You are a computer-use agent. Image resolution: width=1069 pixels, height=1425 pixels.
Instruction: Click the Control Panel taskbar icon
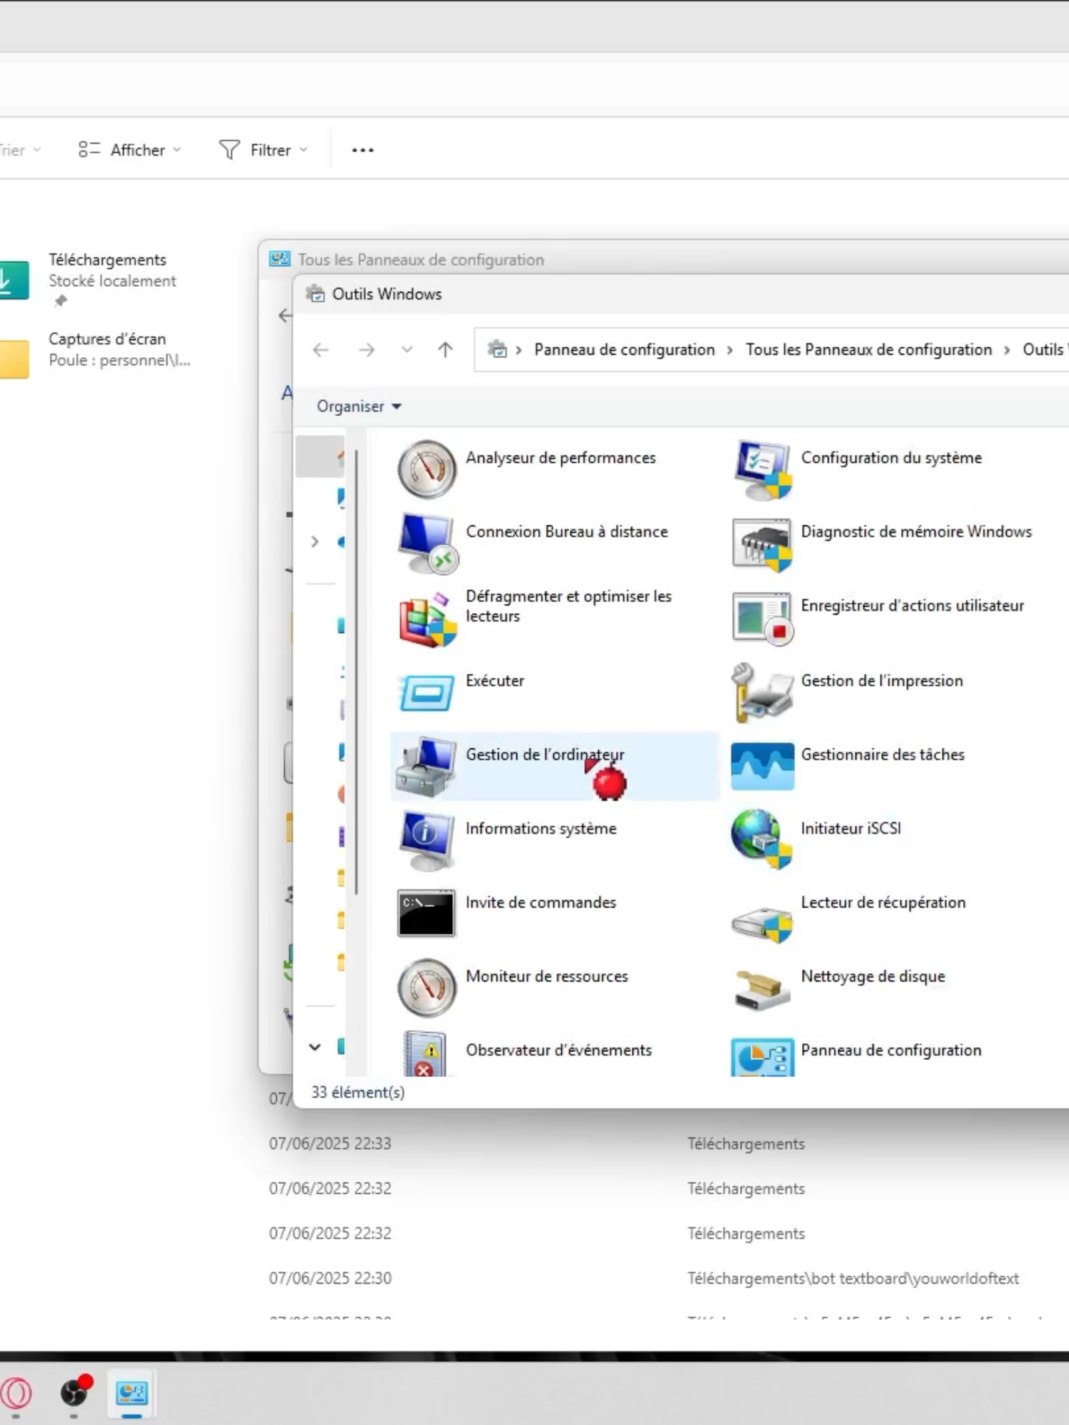click(132, 1393)
